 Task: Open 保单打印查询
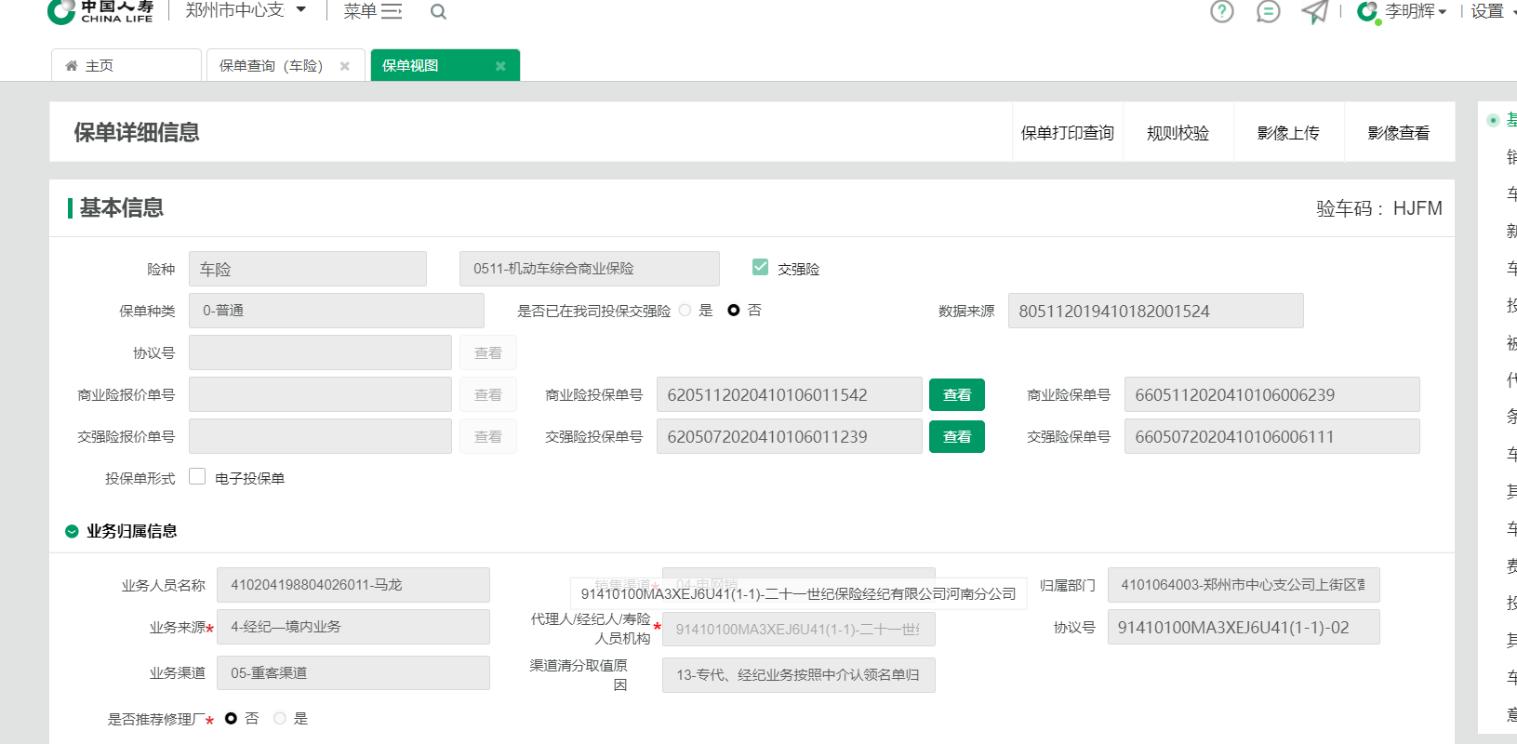1067,133
